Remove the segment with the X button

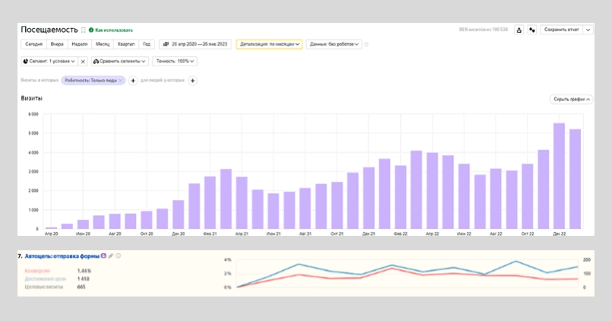point(83,61)
